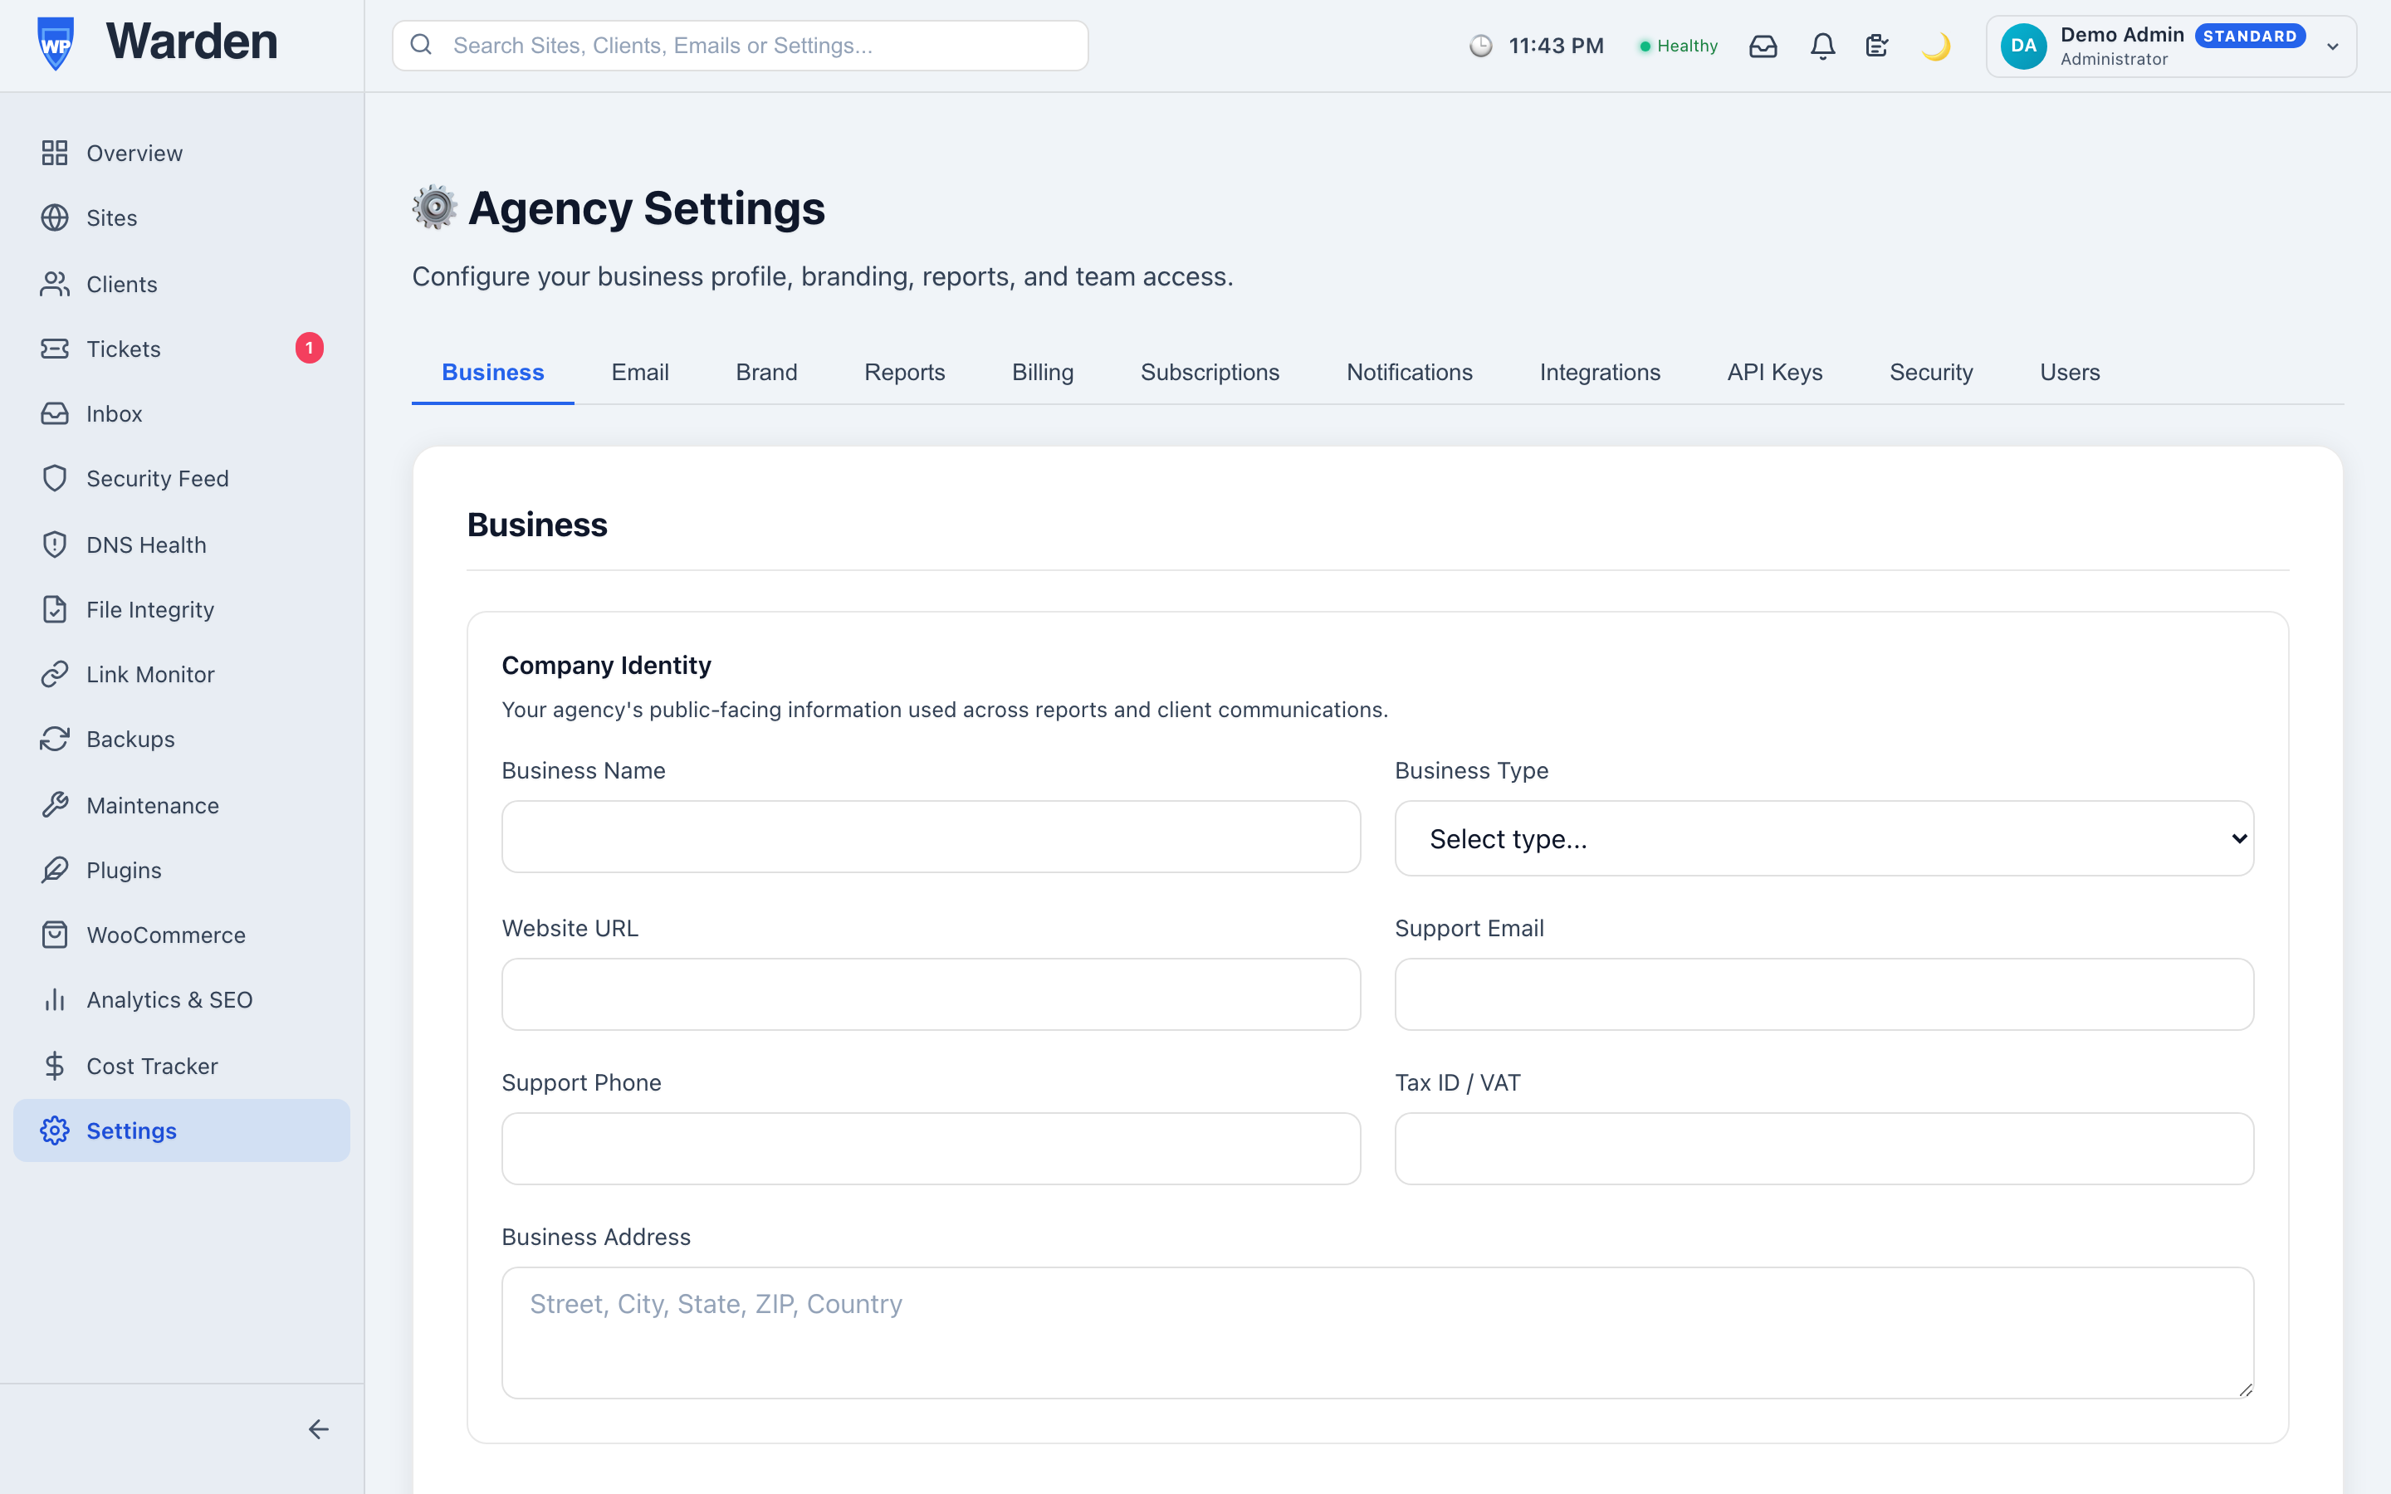
Task: Switch to the Email tab
Action: pyautogui.click(x=639, y=372)
